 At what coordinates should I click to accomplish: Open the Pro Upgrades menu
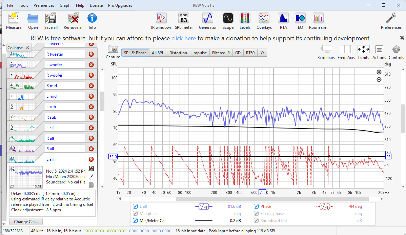click(x=120, y=5)
